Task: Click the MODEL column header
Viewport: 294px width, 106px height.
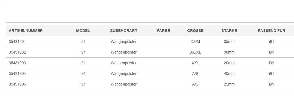Action: 83,31
